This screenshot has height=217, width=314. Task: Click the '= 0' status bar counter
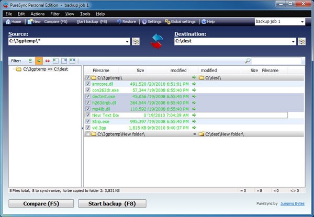(x=243, y=191)
